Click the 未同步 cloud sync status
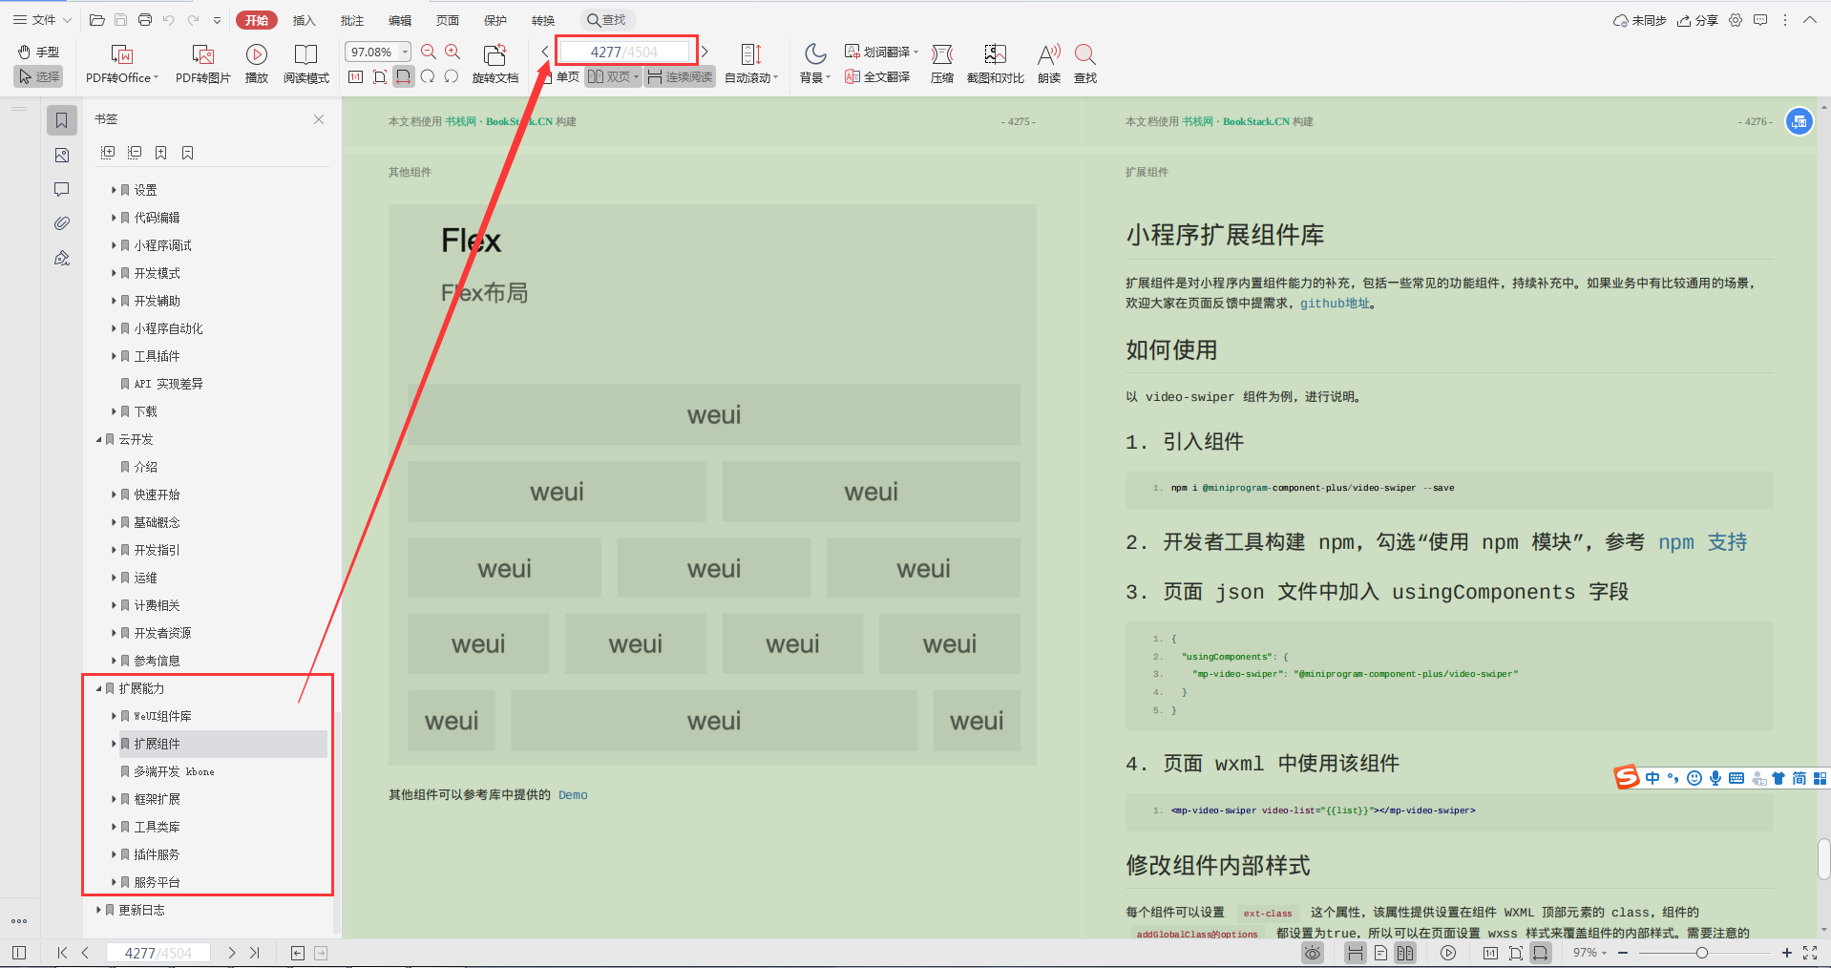Viewport: 1831px width, 968px height. tap(1640, 20)
